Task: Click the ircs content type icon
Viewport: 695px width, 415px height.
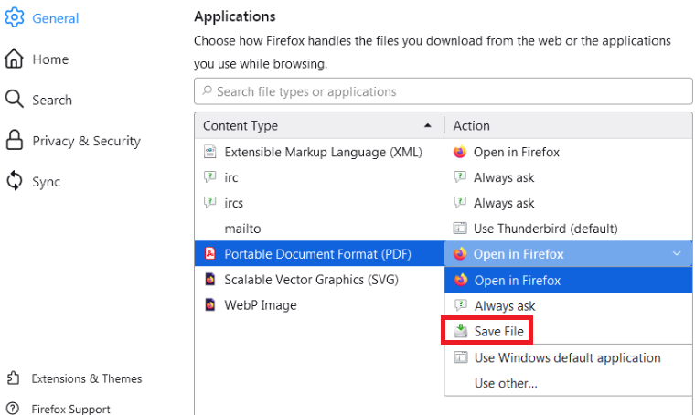Action: pos(209,203)
